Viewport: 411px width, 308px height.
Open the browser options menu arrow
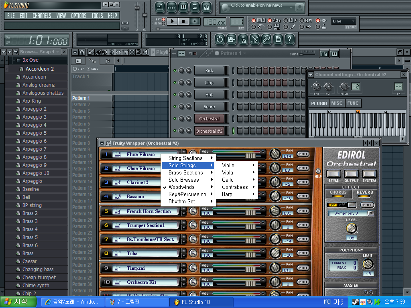point(3,52)
